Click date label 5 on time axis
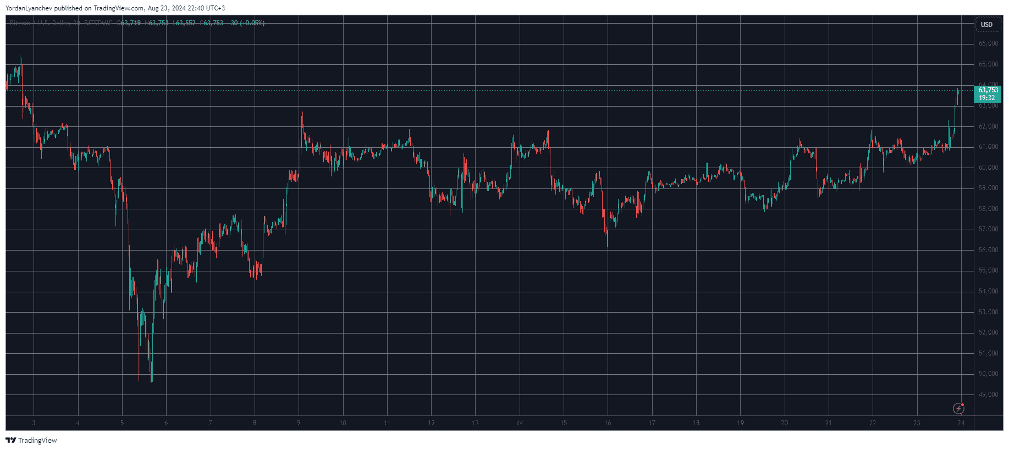1009x450 pixels. click(122, 423)
